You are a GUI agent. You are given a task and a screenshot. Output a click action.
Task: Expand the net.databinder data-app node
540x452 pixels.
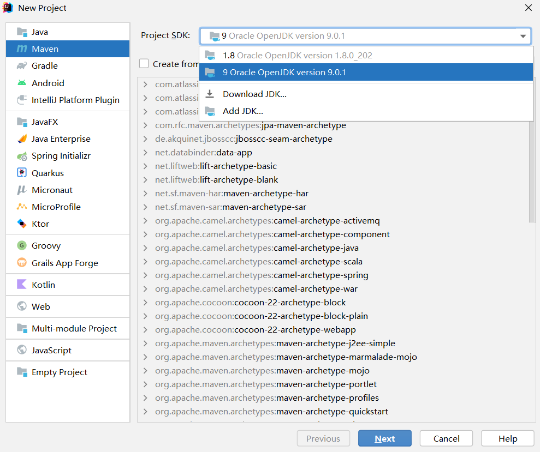tap(145, 152)
